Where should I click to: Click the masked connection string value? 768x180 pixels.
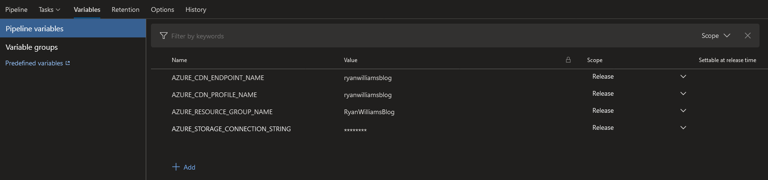coord(355,130)
